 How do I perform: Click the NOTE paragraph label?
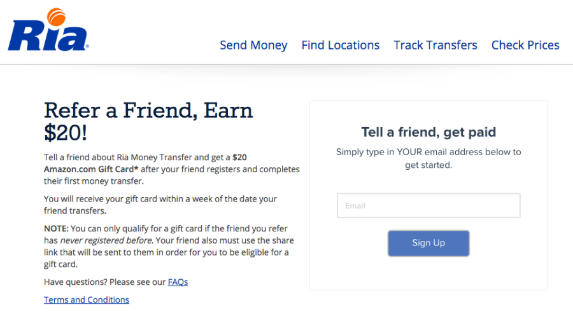click(55, 228)
